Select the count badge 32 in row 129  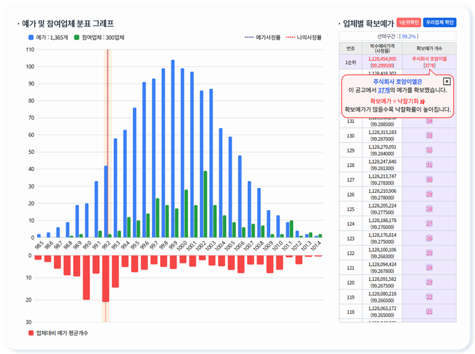pos(429,151)
